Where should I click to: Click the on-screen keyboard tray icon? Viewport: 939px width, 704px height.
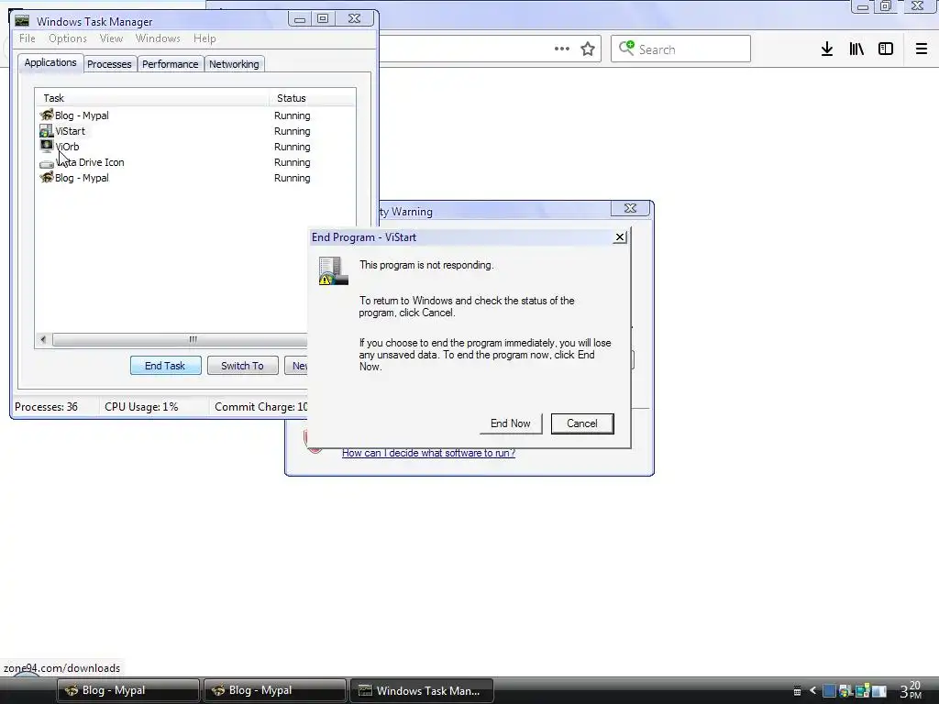797,691
